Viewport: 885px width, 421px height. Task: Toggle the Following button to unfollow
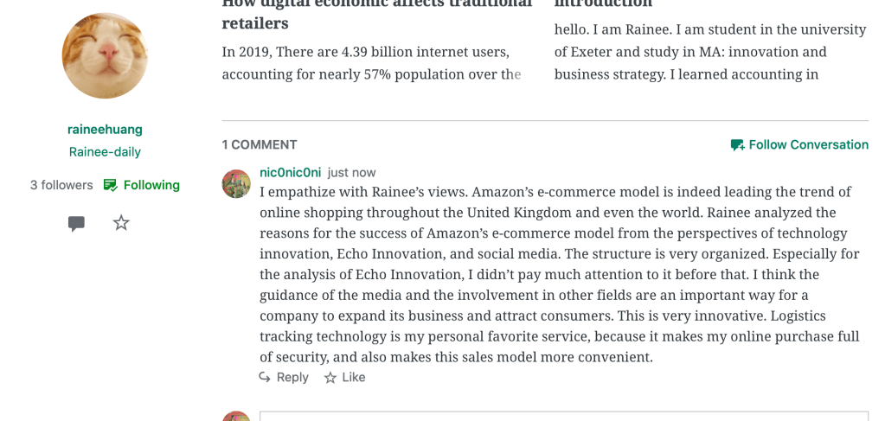[x=142, y=185]
